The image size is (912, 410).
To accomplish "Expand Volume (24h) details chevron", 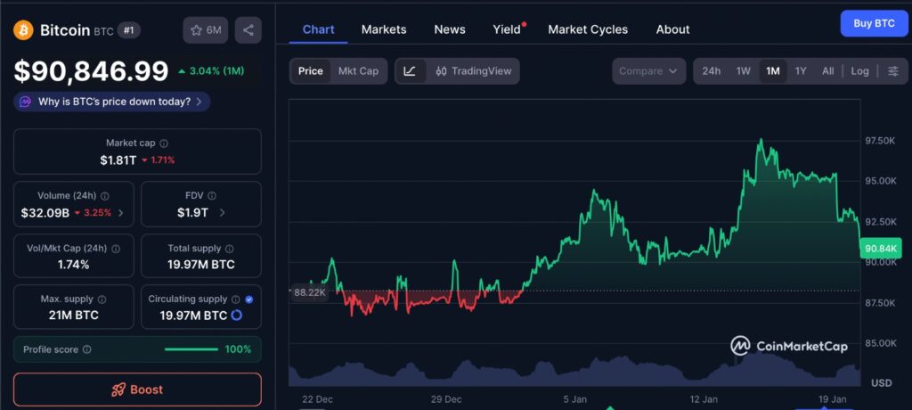I will [121, 213].
